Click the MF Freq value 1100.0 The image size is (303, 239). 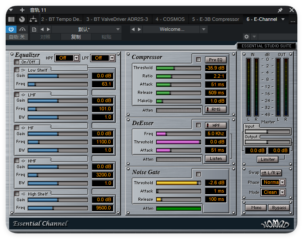pos(102,142)
